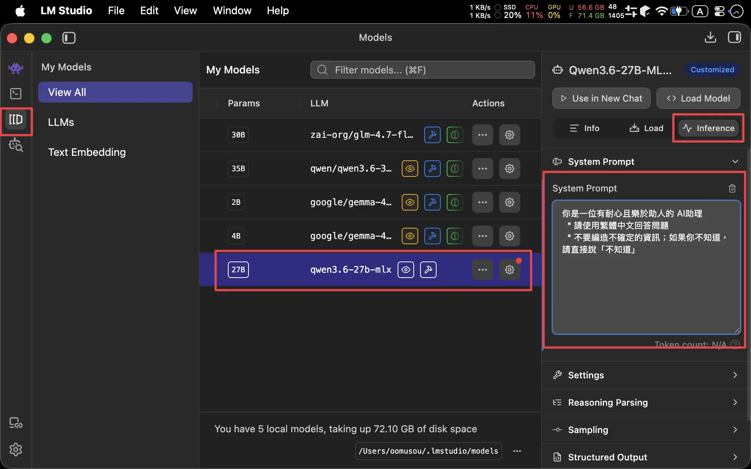Screen dimensions: 751x469
Task: Open the Chat view in left sidebar
Action: [16, 68]
